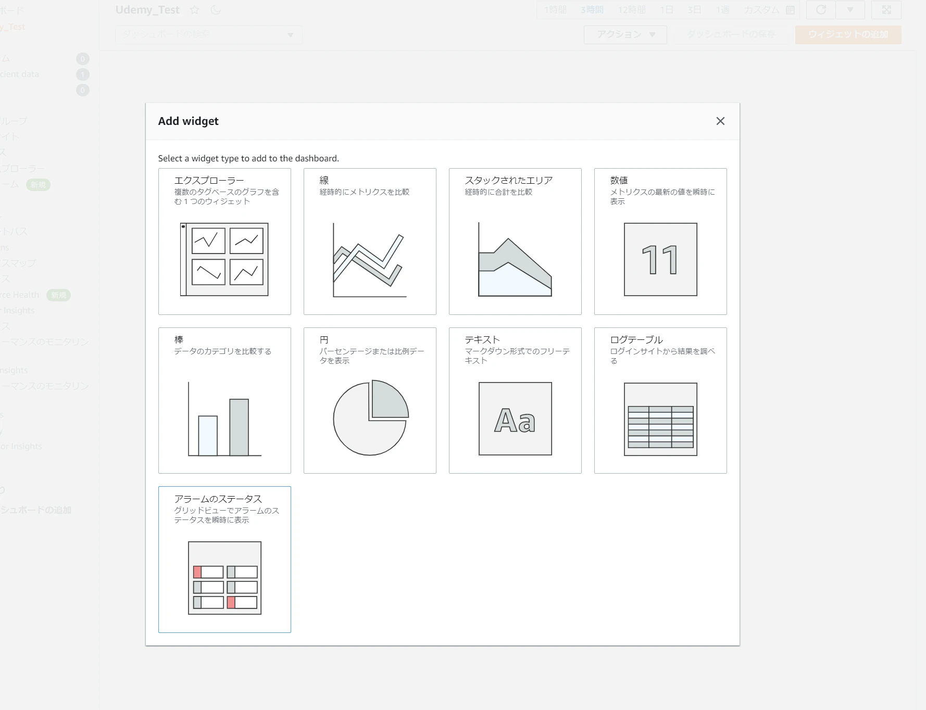
Task: Open the dashboard search dropdown
Action: [208, 34]
